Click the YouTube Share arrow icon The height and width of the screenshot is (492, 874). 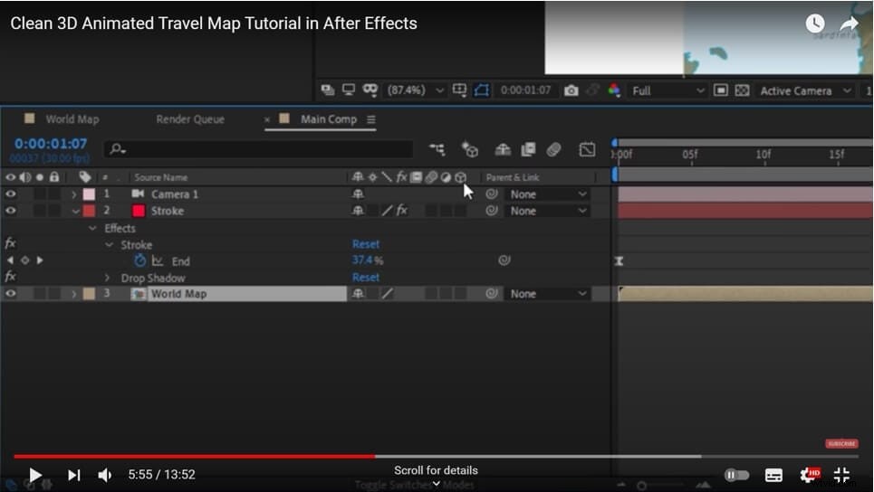pyautogui.click(x=849, y=24)
